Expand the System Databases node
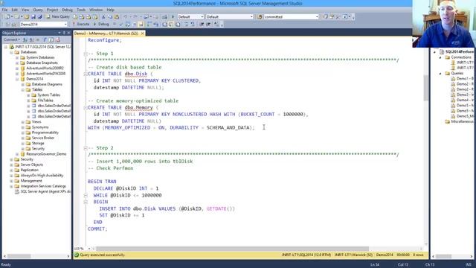 click(17, 57)
